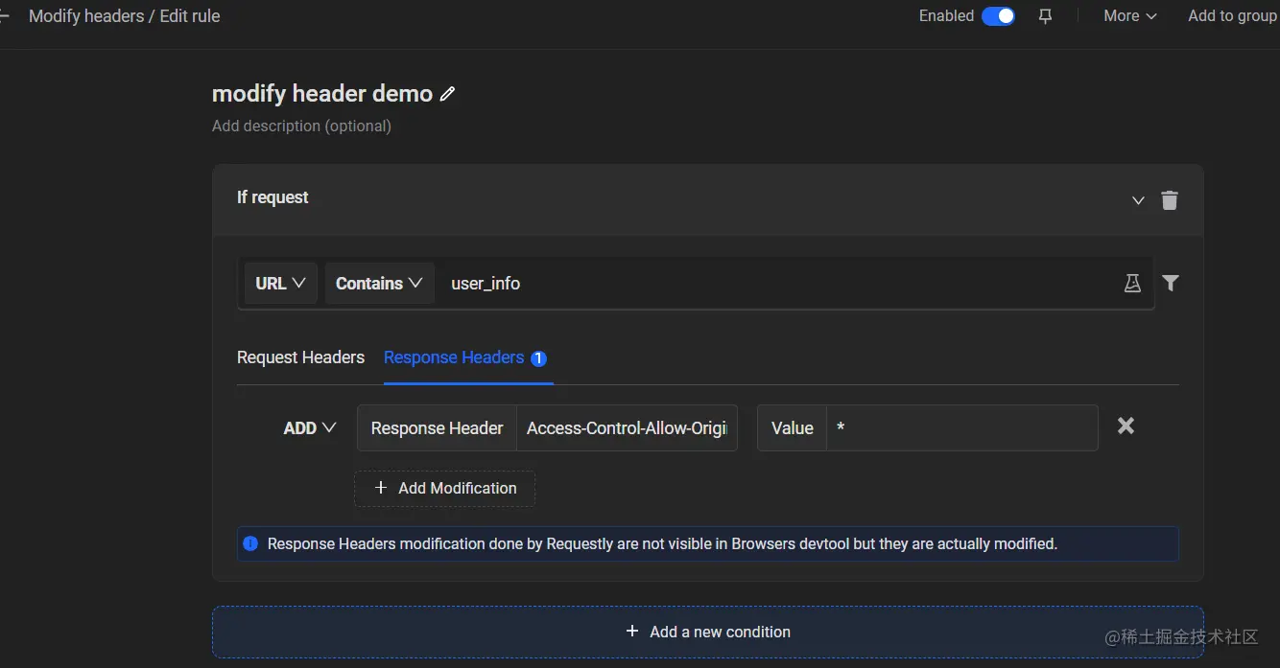
Task: Go back using the left arrow
Action: pos(4,16)
